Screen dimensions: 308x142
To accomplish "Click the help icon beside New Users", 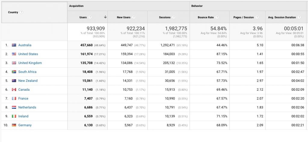I will 134,17.
